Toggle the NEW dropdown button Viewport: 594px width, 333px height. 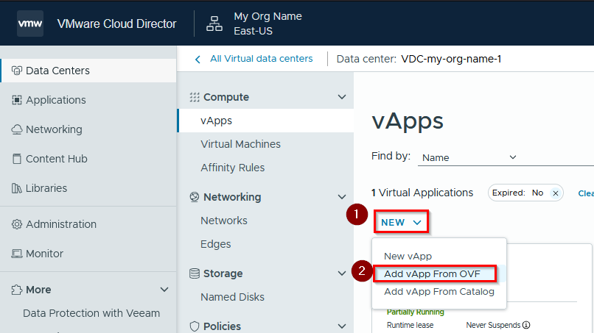pos(401,222)
